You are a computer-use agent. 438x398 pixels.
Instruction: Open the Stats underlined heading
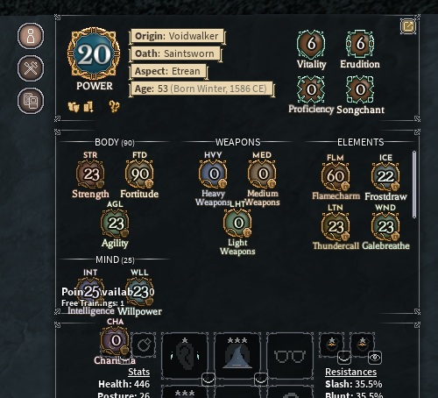click(139, 372)
